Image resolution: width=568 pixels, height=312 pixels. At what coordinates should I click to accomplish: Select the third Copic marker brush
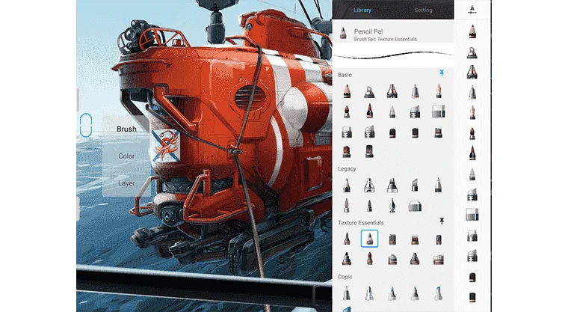point(392,293)
